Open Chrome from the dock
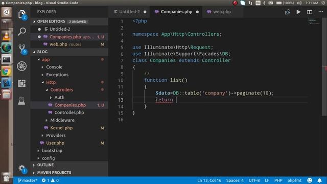Image resolution: width=327 pixels, height=184 pixels. coord(6,72)
